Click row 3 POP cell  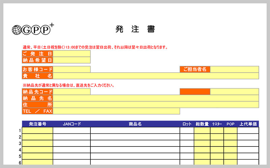tap(231, 143)
